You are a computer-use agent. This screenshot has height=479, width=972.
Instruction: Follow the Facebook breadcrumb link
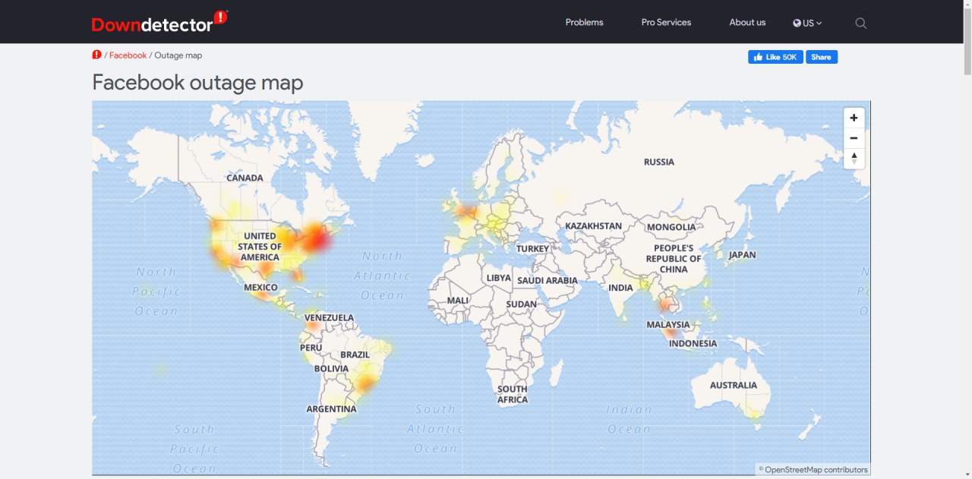pyautogui.click(x=128, y=55)
